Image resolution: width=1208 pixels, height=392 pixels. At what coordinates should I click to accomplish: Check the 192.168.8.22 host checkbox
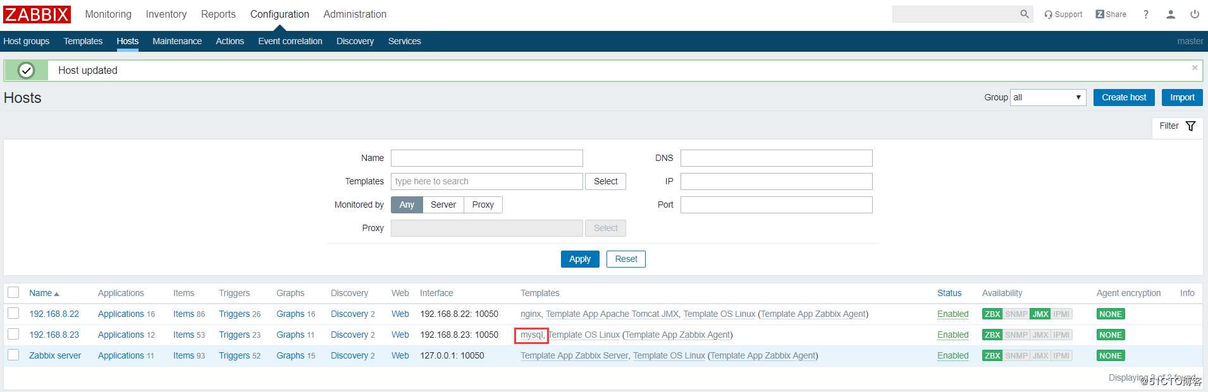coord(13,313)
